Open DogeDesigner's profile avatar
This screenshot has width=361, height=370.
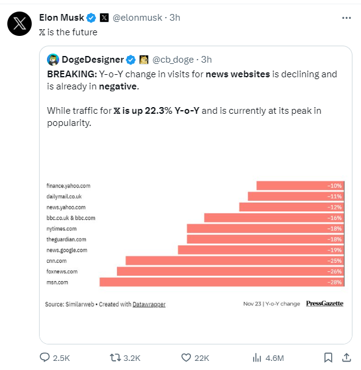click(53, 60)
